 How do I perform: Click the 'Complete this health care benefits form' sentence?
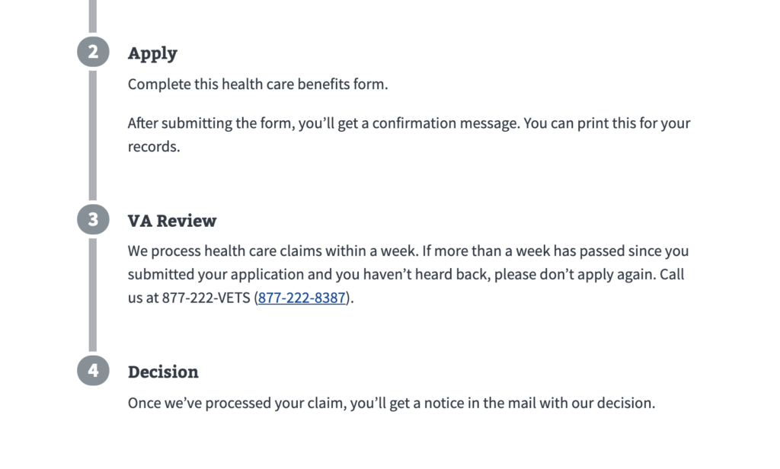coord(257,84)
